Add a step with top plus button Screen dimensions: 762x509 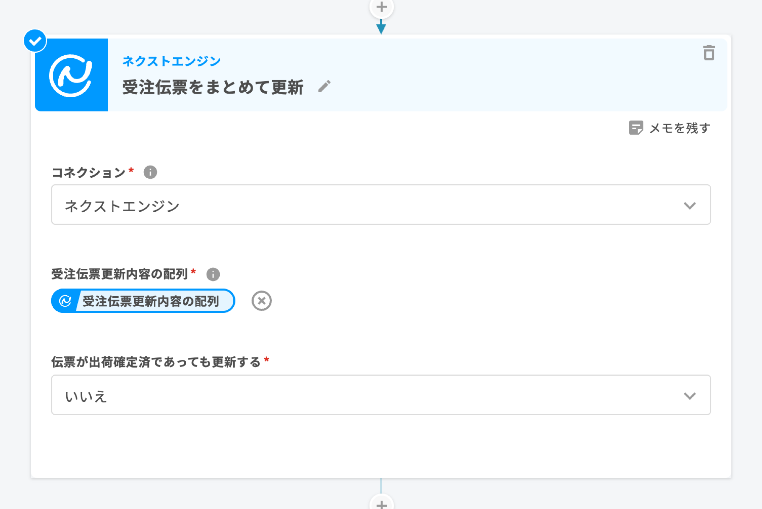coord(381,7)
